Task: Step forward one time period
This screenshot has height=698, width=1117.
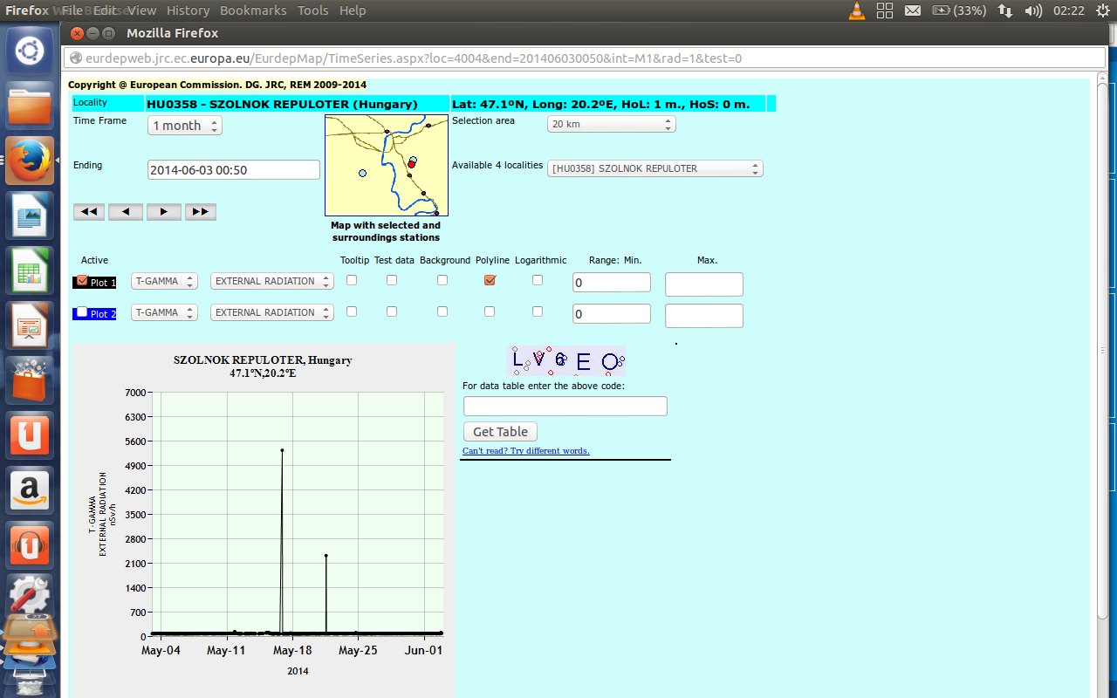Action: tap(163, 212)
